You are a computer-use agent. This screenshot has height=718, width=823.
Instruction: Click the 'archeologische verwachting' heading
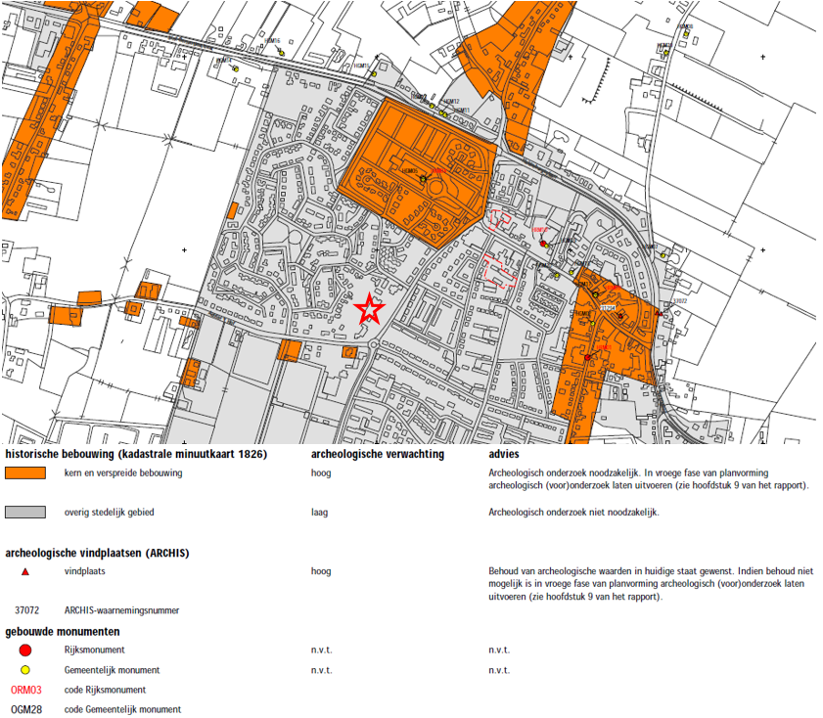[378, 454]
